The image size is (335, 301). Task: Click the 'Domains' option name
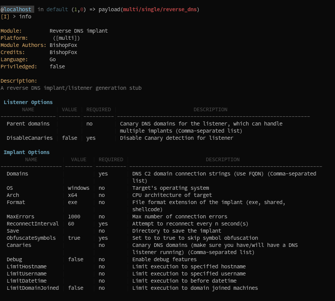(x=17, y=173)
